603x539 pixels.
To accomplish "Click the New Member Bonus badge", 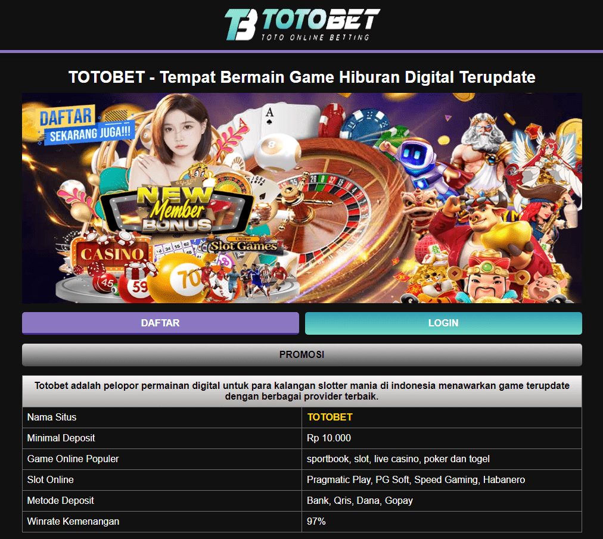I will (x=177, y=210).
